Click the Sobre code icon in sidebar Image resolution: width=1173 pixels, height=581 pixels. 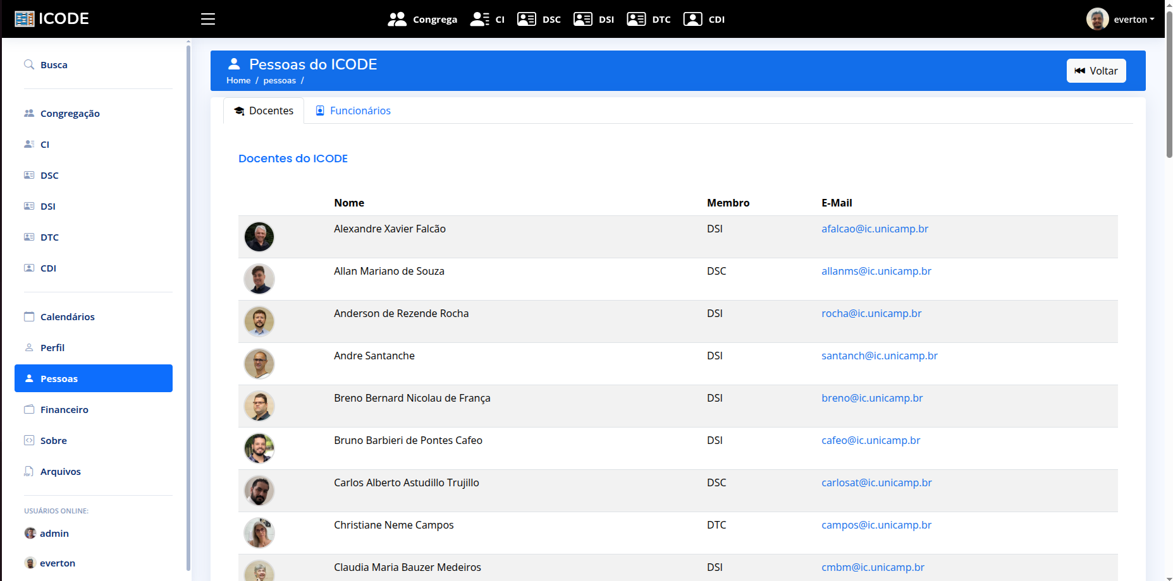29,440
